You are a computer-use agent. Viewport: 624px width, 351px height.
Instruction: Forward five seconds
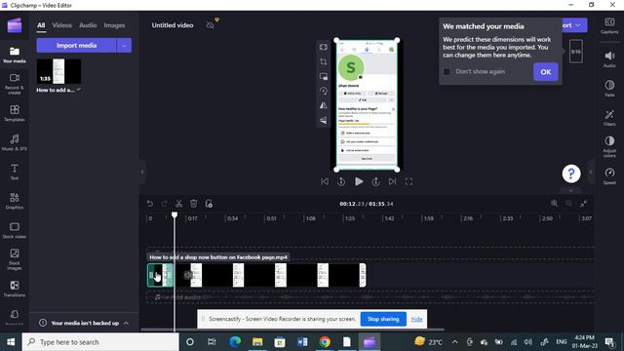pos(375,181)
